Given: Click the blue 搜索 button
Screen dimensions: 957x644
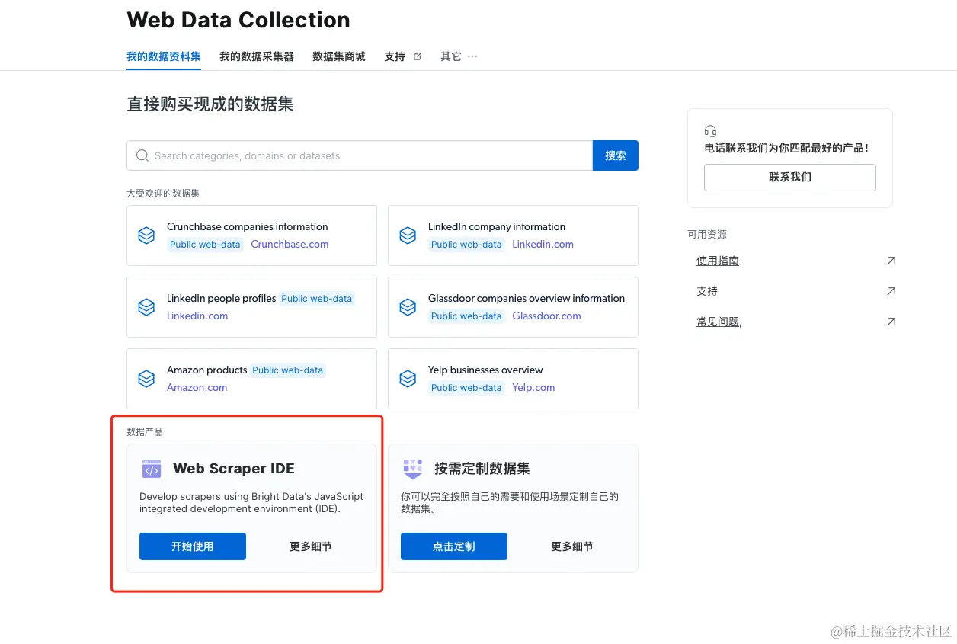Looking at the screenshot, I should coord(616,155).
